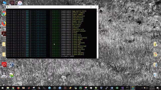Maximize the Elasticsearch console window
Screen dimensions: 161x90
(x=91, y=7)
